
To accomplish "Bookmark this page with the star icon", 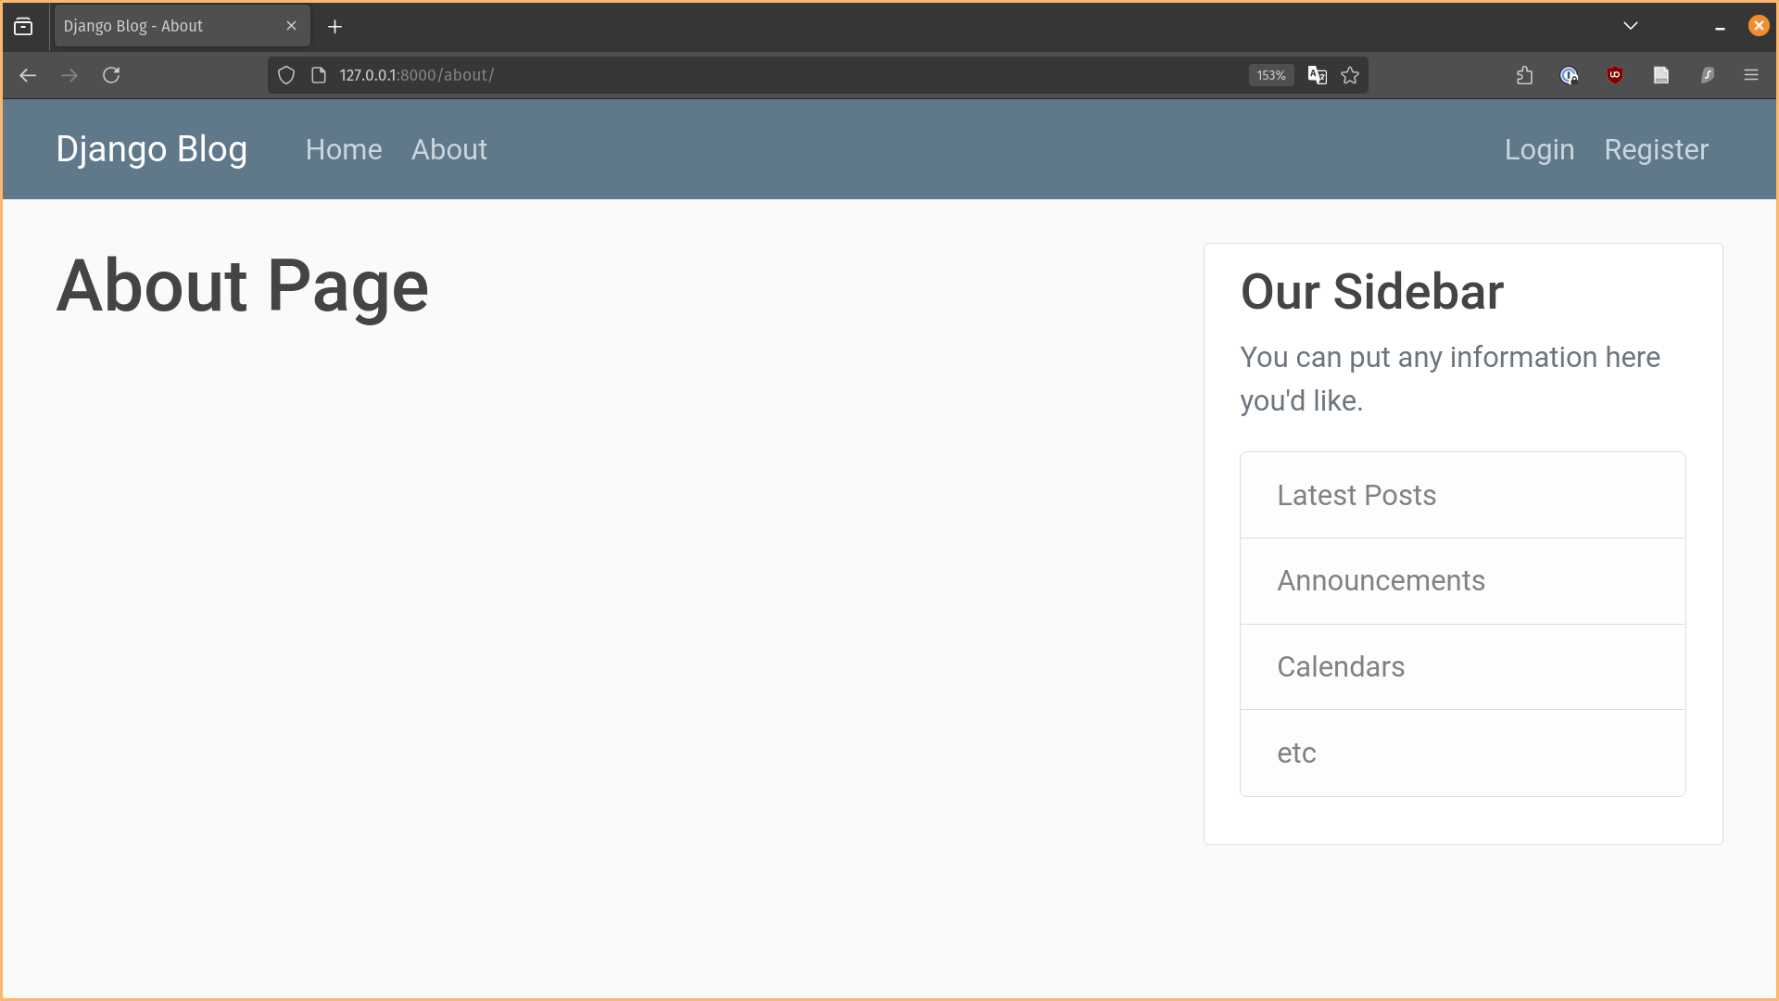I will pyautogui.click(x=1350, y=75).
